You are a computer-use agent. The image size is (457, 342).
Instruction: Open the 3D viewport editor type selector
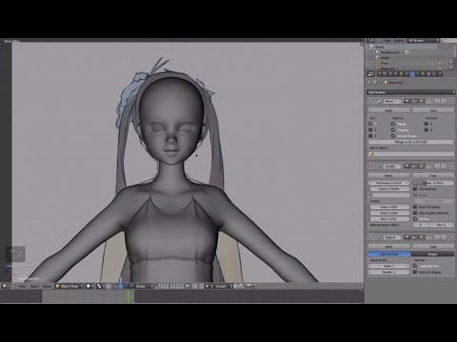pos(6,286)
